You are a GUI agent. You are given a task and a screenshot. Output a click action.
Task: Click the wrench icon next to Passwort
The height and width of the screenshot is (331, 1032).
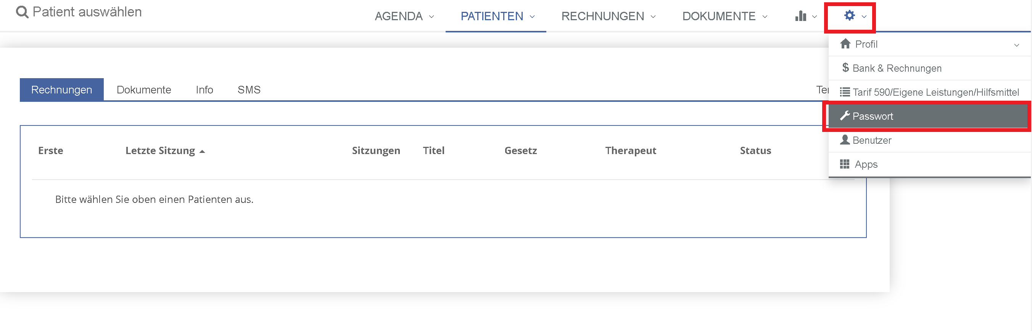click(845, 116)
